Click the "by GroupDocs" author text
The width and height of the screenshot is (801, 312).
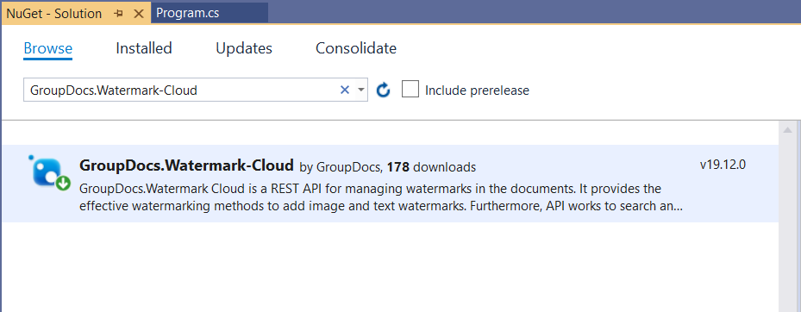click(x=341, y=167)
